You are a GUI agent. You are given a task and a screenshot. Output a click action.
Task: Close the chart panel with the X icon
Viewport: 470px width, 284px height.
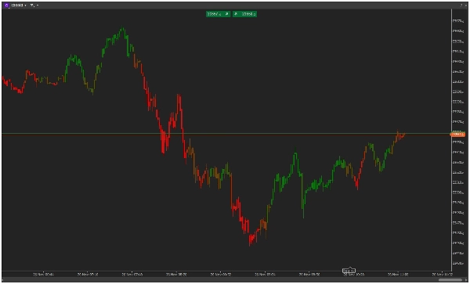(x=466, y=5)
